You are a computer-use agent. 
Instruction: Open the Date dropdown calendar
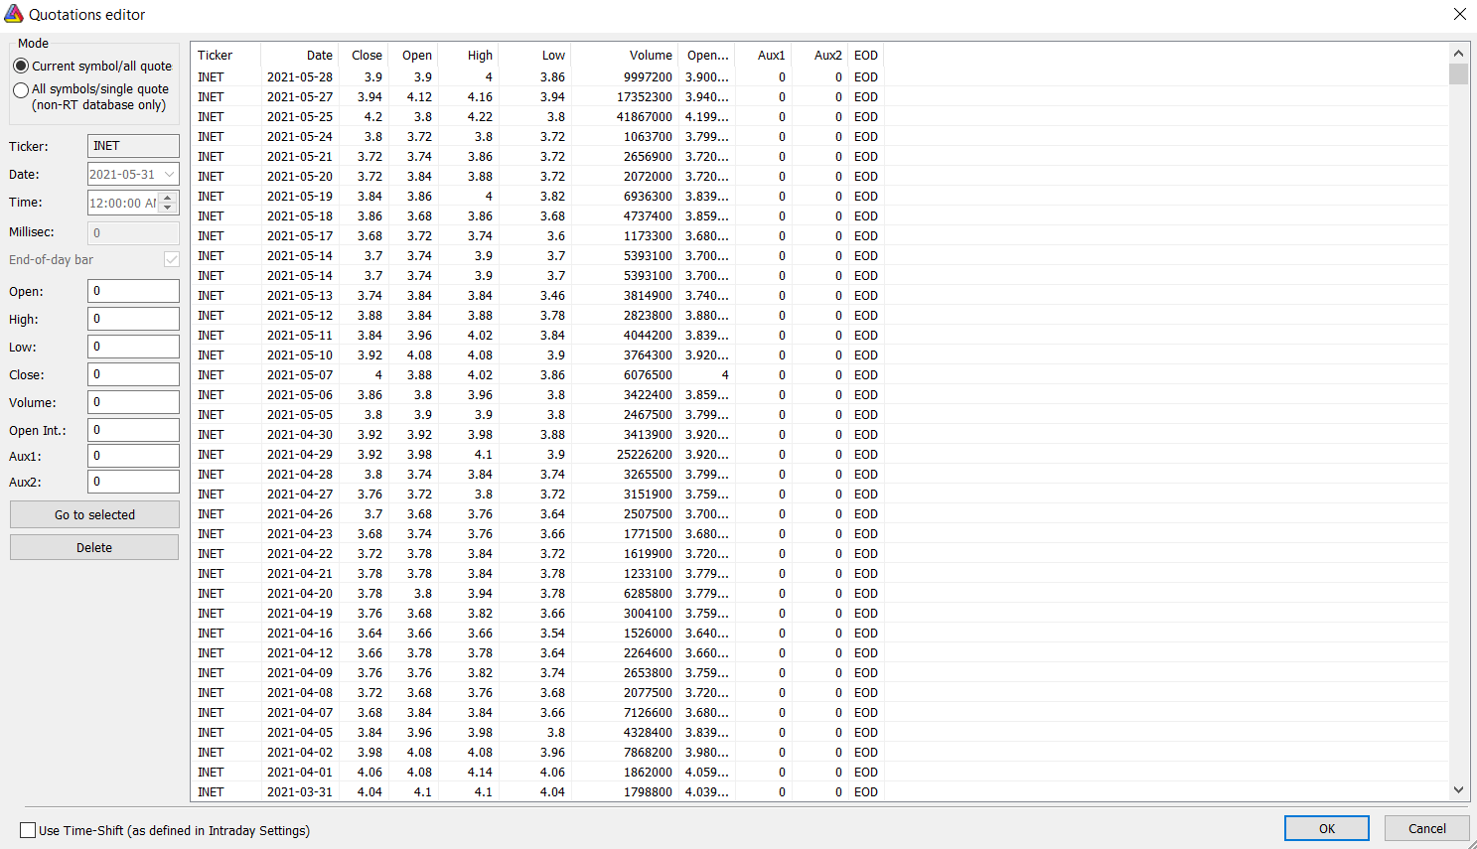point(169,175)
